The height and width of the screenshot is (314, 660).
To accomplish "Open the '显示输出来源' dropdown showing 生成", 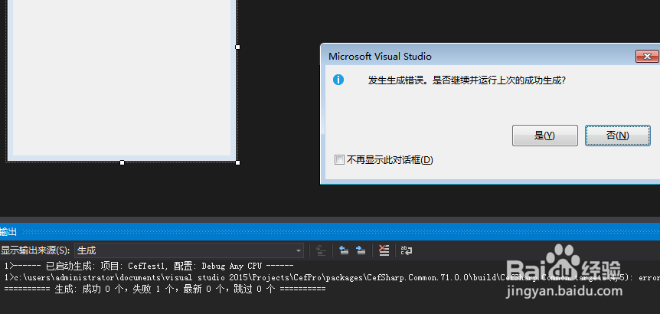I will tap(189, 251).
